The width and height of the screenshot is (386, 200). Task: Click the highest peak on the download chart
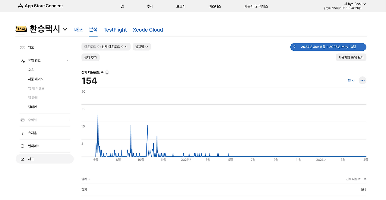point(98,112)
